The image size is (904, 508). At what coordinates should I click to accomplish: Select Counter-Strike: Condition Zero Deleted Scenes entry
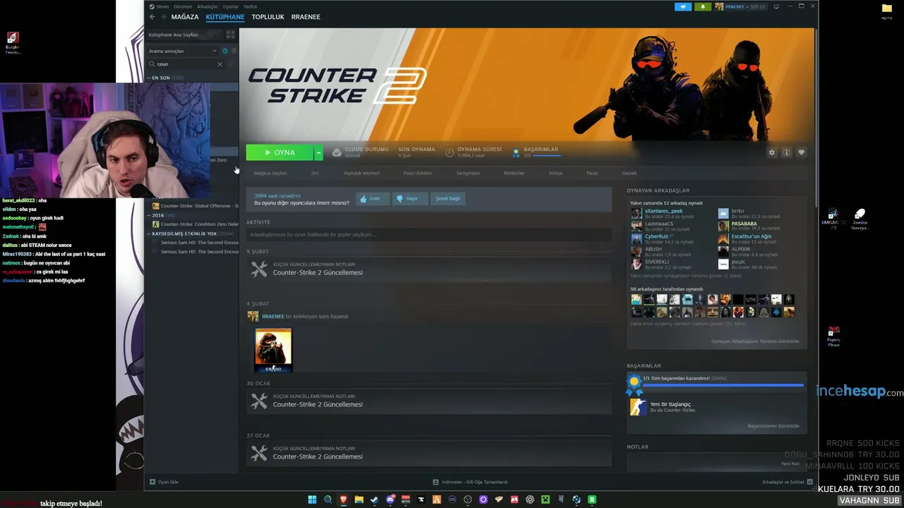[x=196, y=224]
